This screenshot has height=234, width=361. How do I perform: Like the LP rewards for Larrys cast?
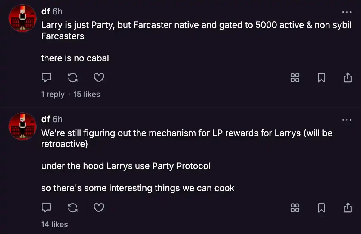click(99, 208)
